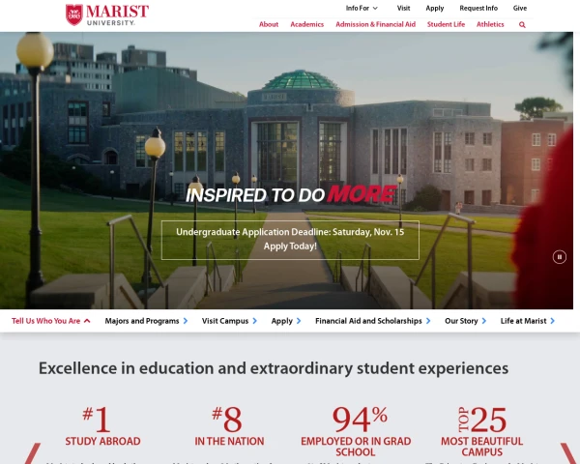Open the Athletics menu item

[x=490, y=24]
